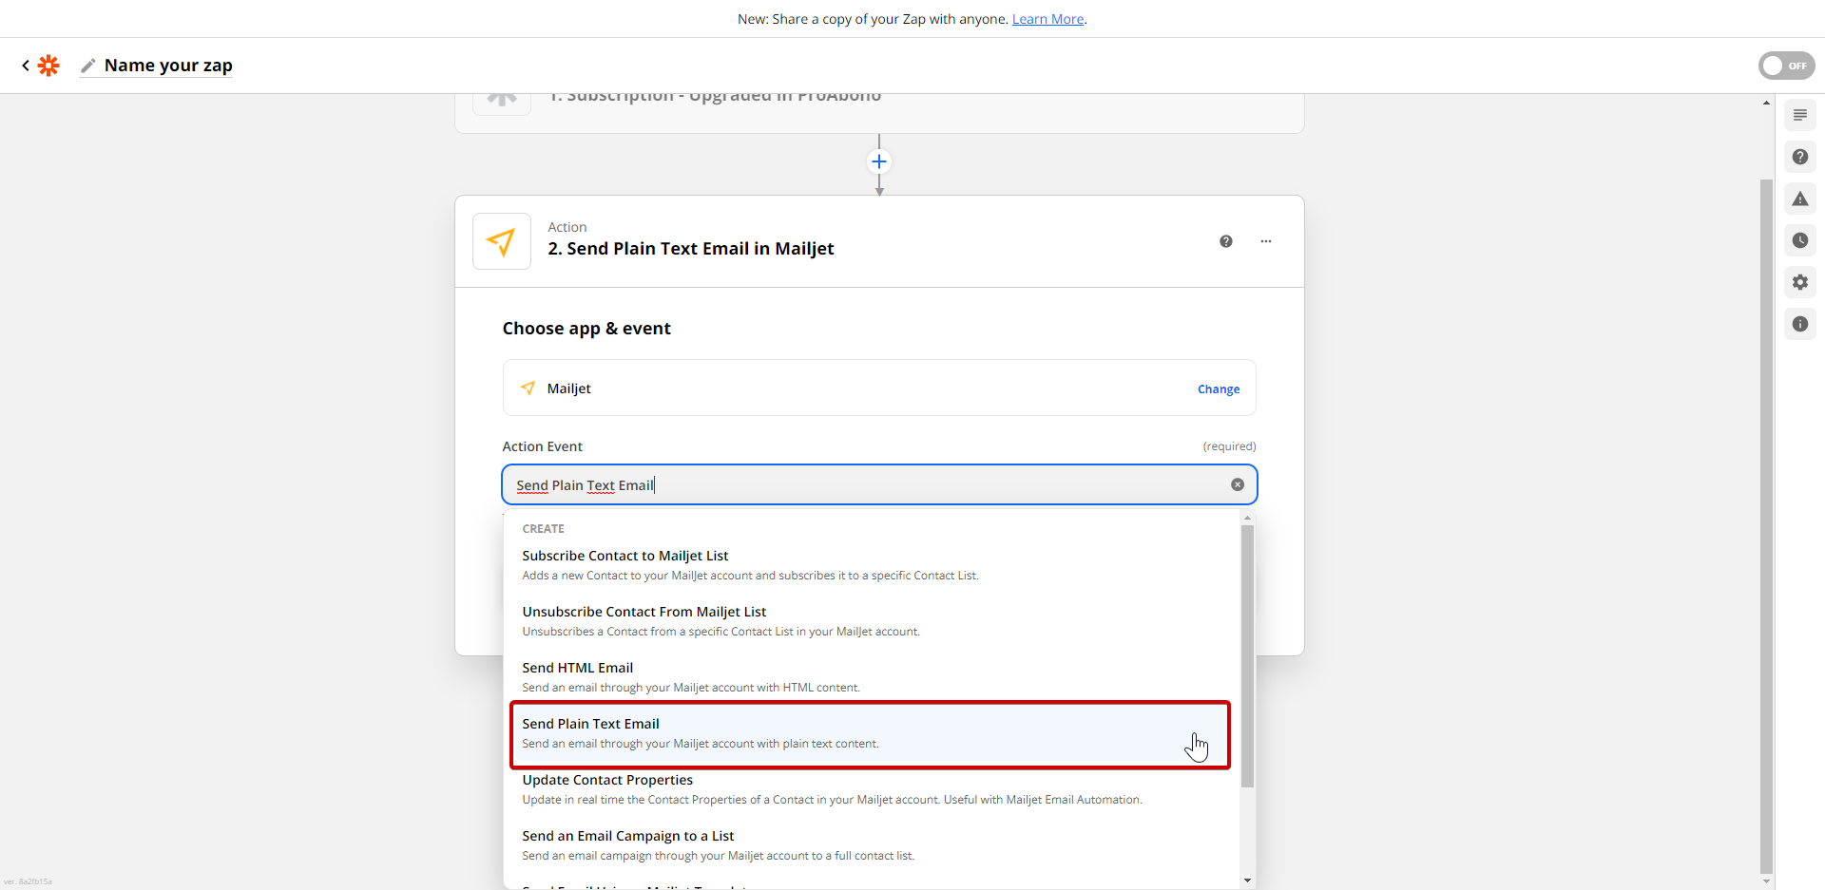This screenshot has height=890, width=1825.
Task: Click the Mailjet paper plane step icon
Action: [502, 241]
